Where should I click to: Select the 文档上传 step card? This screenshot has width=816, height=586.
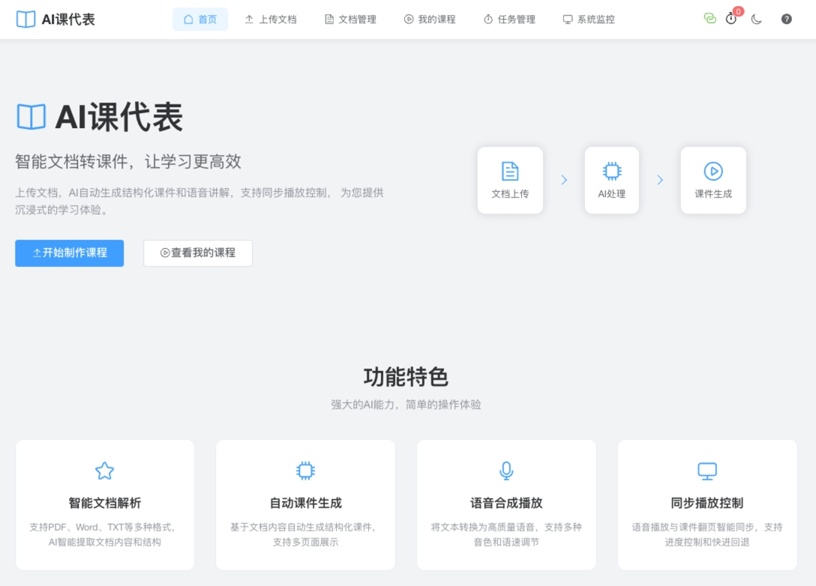click(510, 180)
